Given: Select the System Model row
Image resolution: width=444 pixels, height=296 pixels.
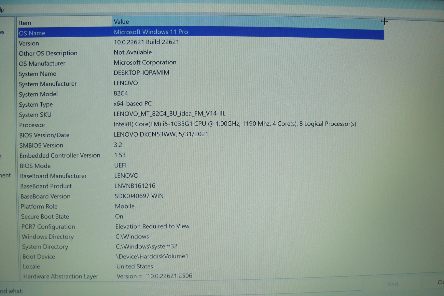Looking at the screenshot, I should pyautogui.click(x=38, y=94).
